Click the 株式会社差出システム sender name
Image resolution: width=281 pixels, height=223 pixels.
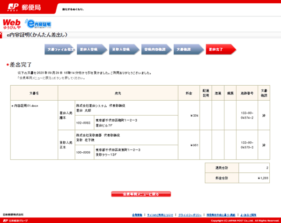[91, 105]
